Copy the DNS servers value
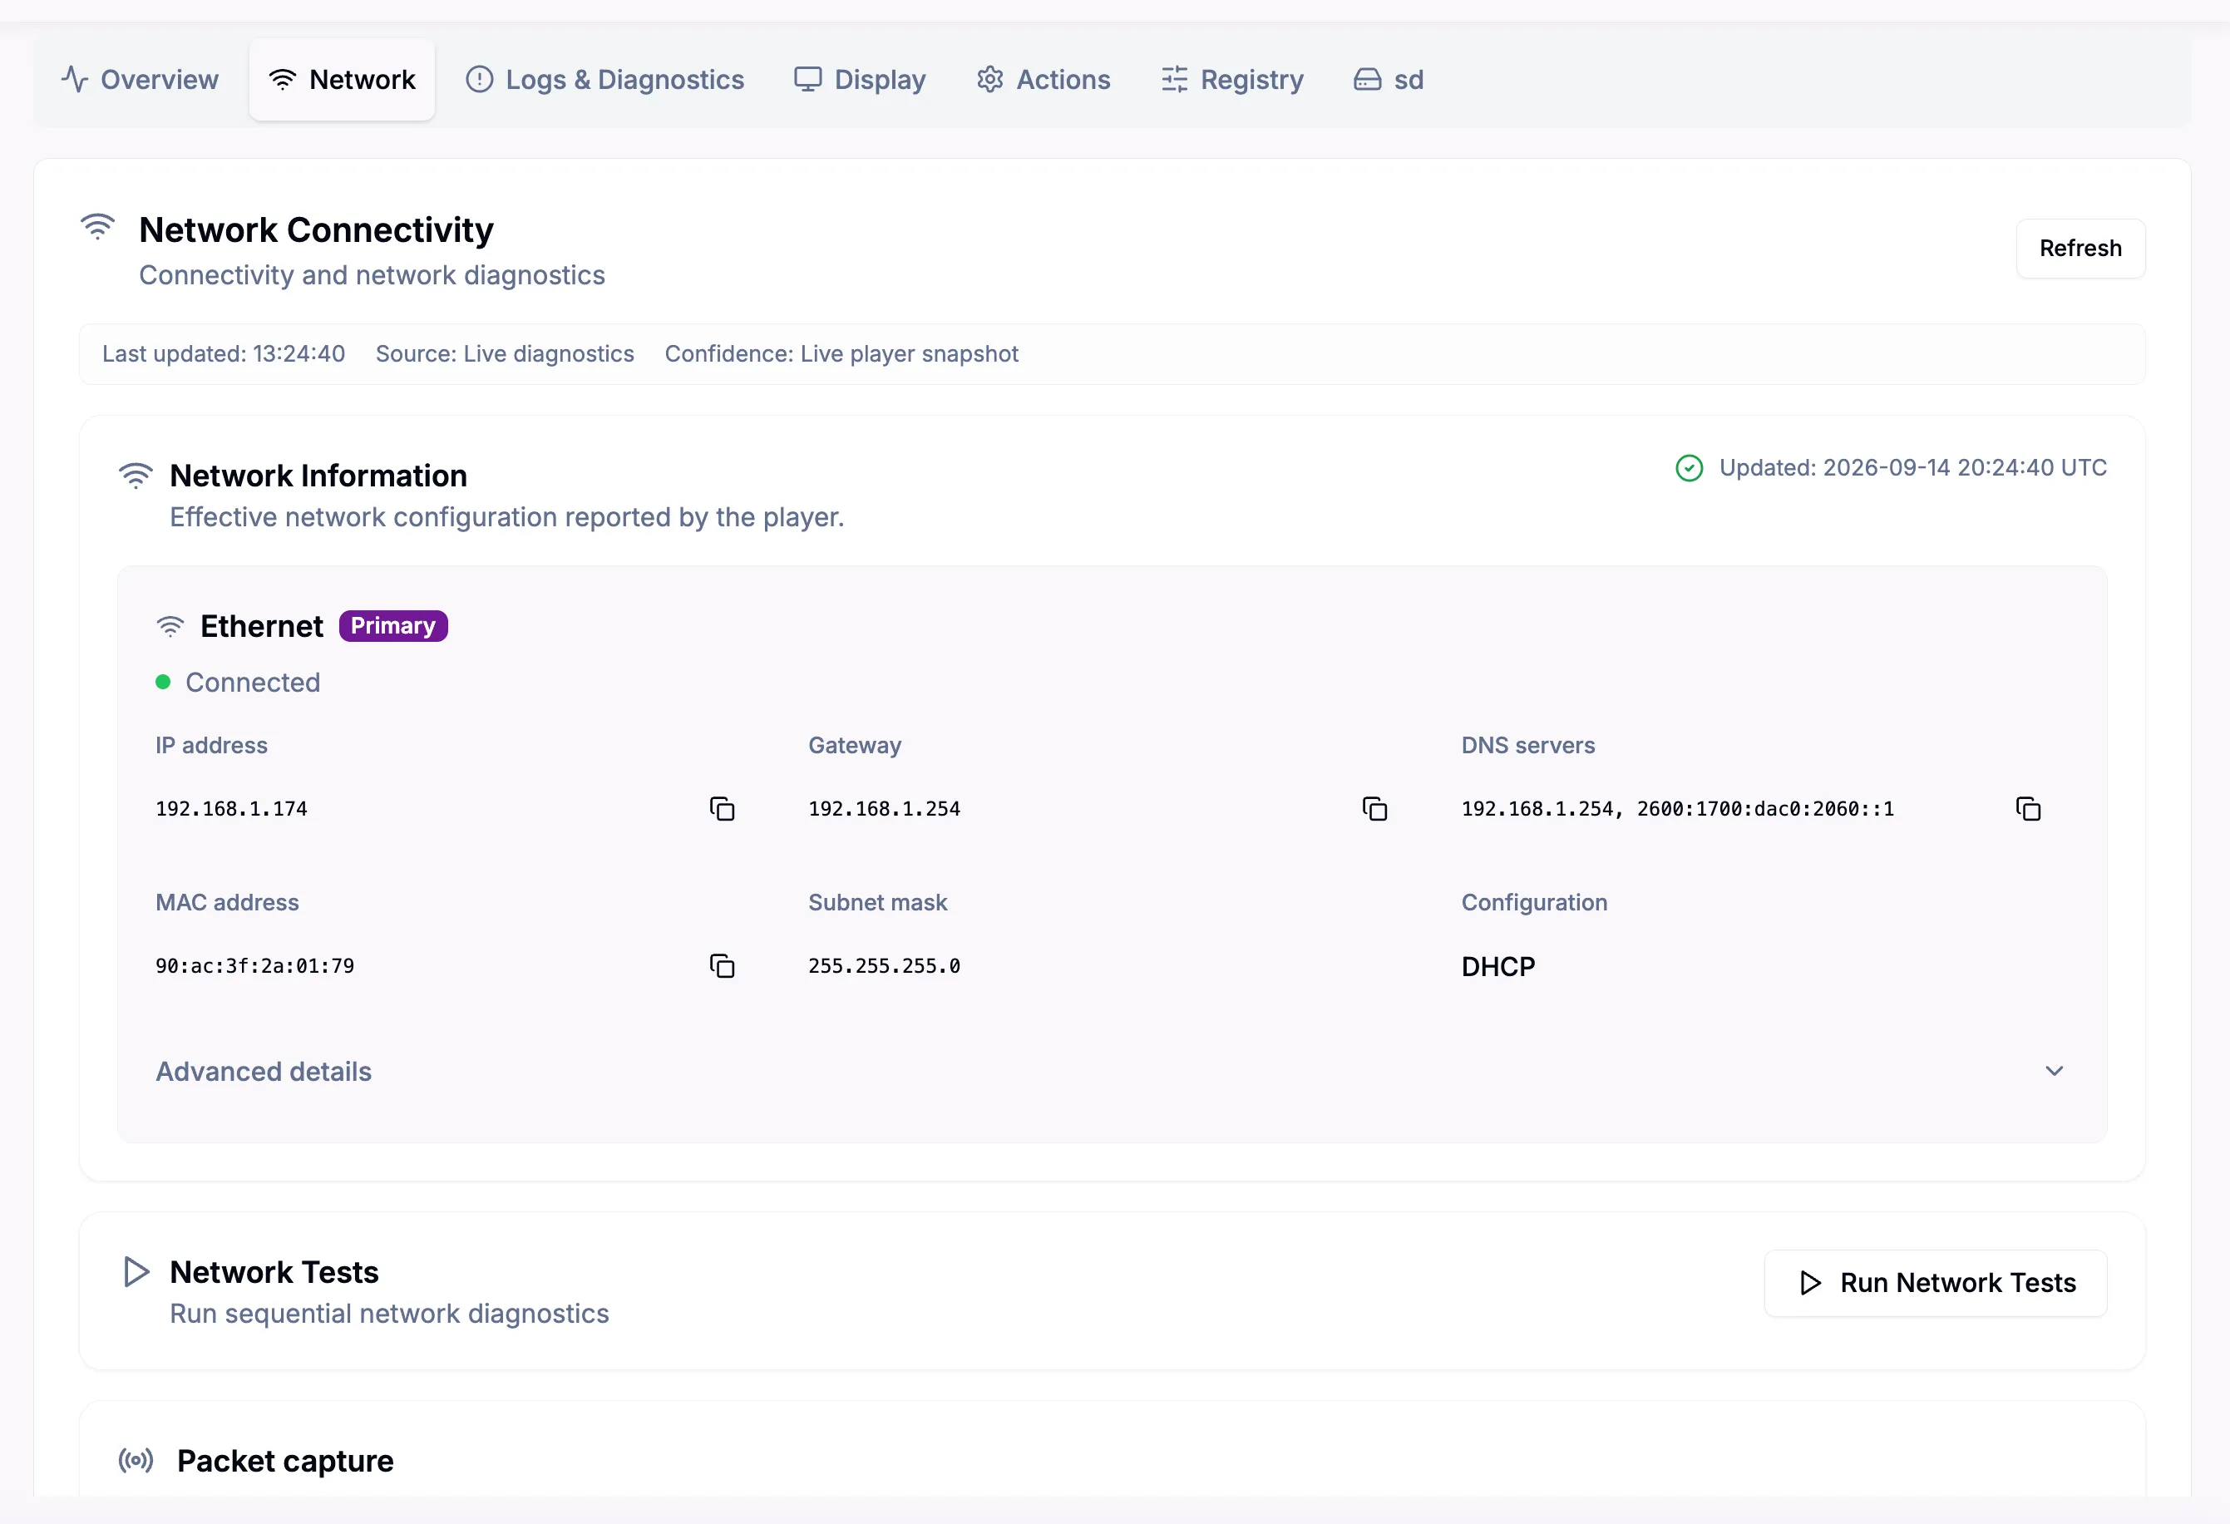This screenshot has width=2230, height=1524. tap(2027, 809)
